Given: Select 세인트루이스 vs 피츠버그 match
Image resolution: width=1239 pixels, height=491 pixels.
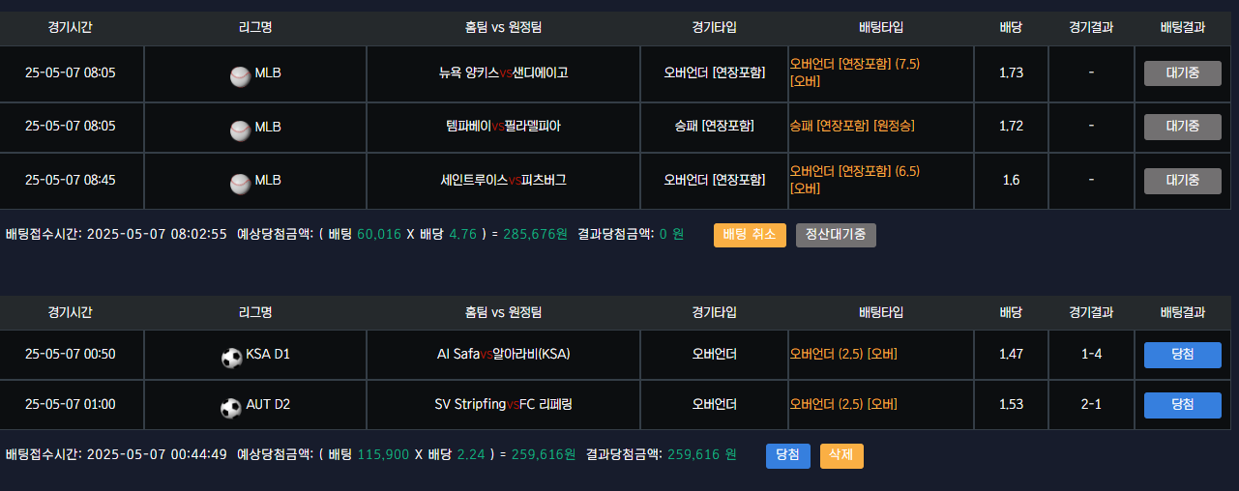Looking at the screenshot, I should click(503, 181).
